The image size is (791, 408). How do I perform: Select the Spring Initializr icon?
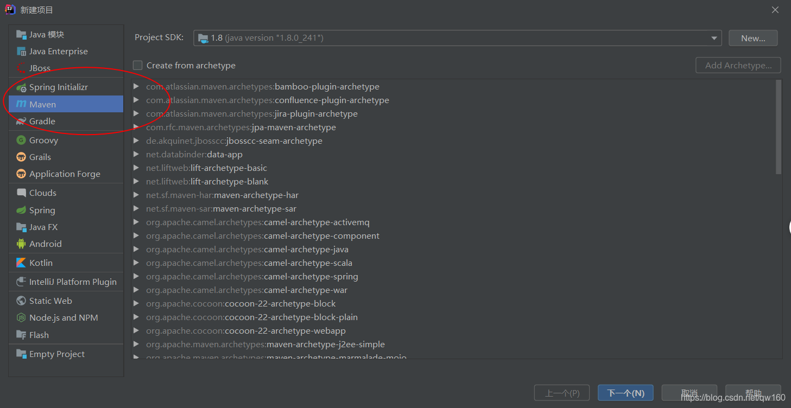pos(21,87)
